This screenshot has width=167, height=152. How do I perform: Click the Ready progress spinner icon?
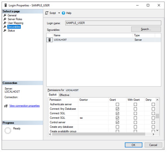(x=8, y=131)
